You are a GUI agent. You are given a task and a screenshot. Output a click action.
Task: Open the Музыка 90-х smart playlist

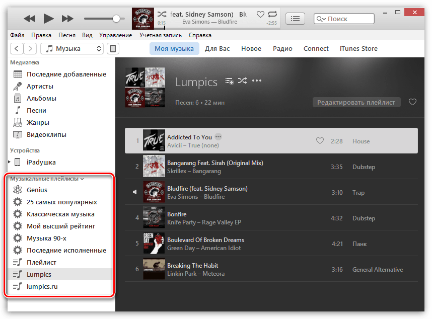(60, 238)
